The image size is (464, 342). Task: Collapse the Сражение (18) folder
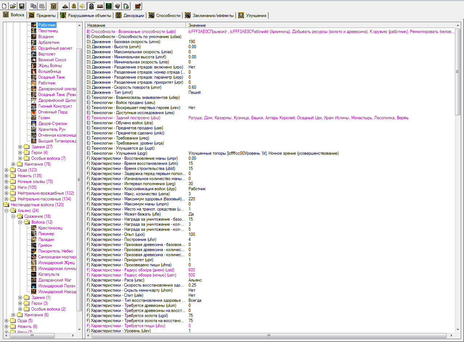click(x=13, y=216)
